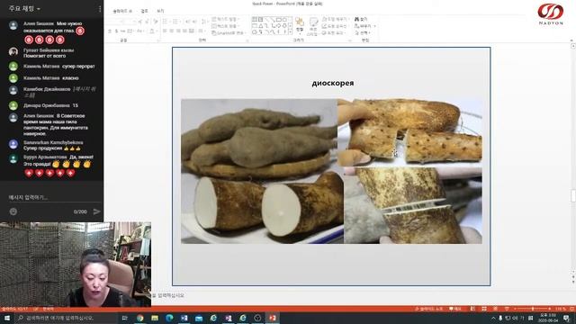This screenshot has width=576, height=324.
Task: Toggle justify text alignment
Action: [x=184, y=31]
